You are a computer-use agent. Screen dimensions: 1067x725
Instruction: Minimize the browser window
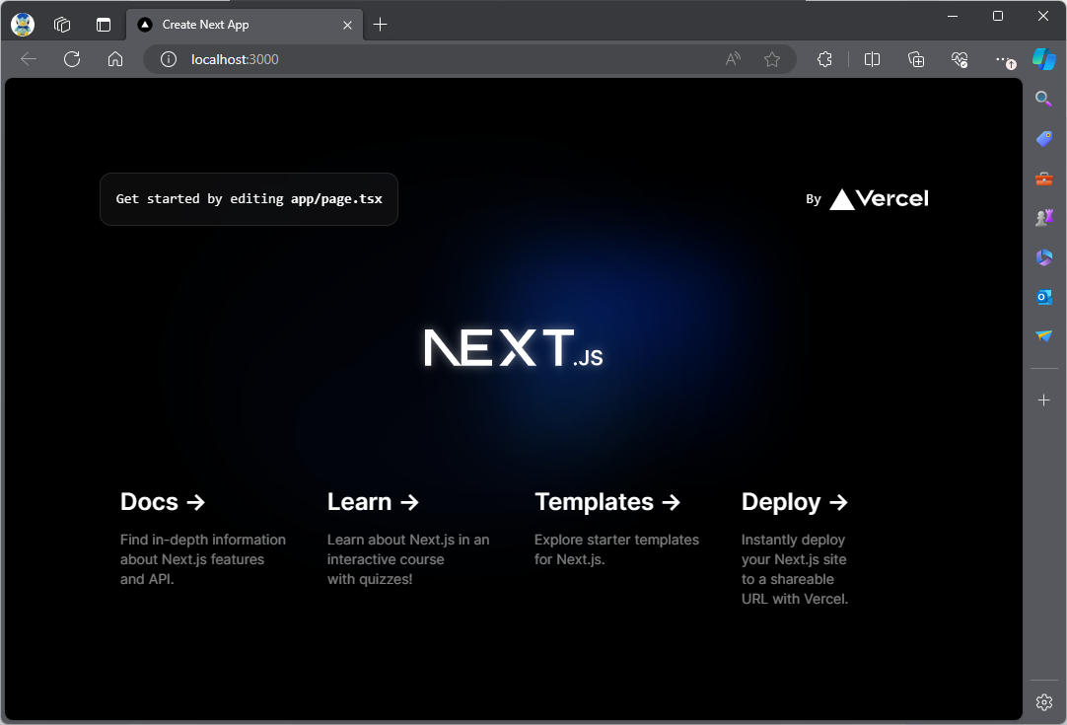(x=953, y=16)
